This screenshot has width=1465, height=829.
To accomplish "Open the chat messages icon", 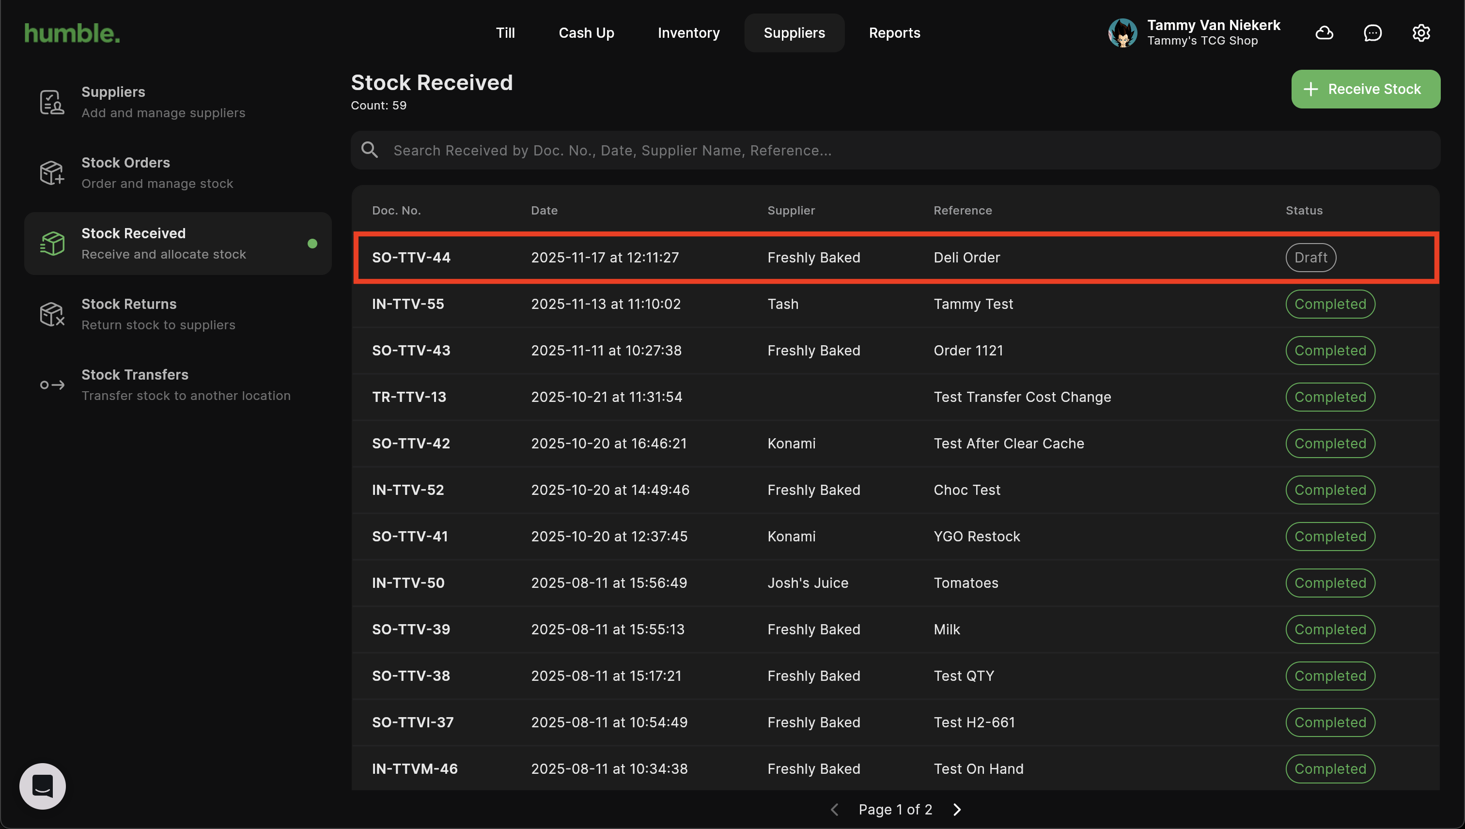I will (1373, 33).
